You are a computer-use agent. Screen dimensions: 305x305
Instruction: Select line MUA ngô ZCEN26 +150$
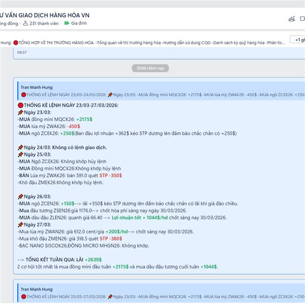point(128,204)
